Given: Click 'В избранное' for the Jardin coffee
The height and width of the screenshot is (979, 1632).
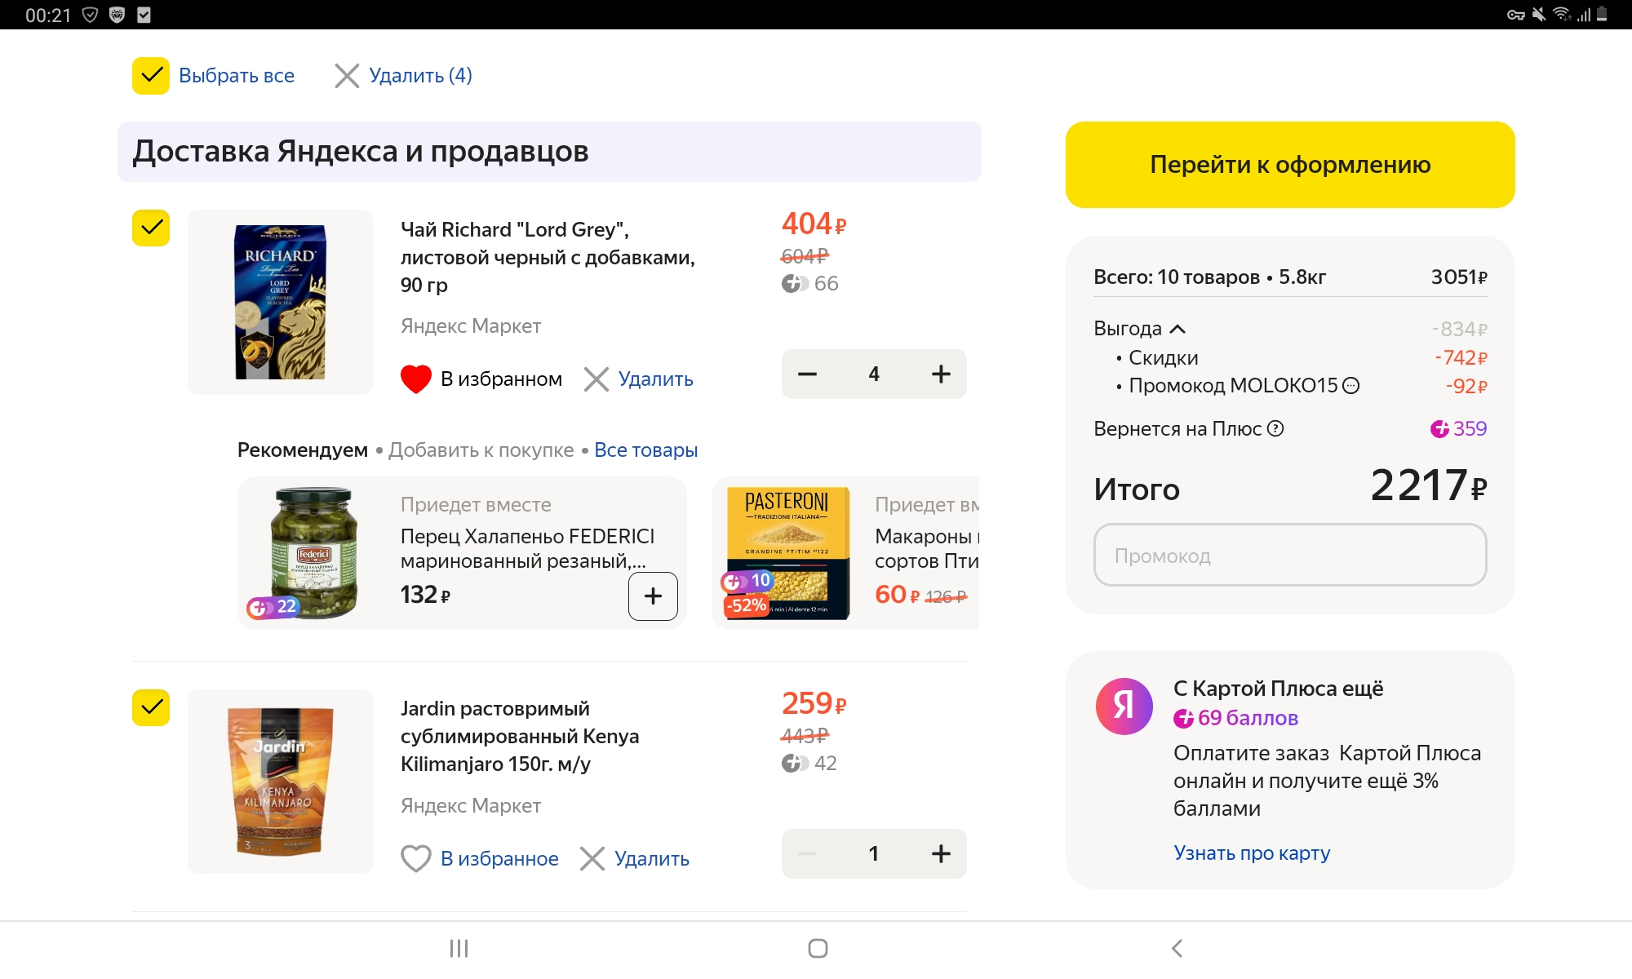Looking at the screenshot, I should (x=499, y=858).
